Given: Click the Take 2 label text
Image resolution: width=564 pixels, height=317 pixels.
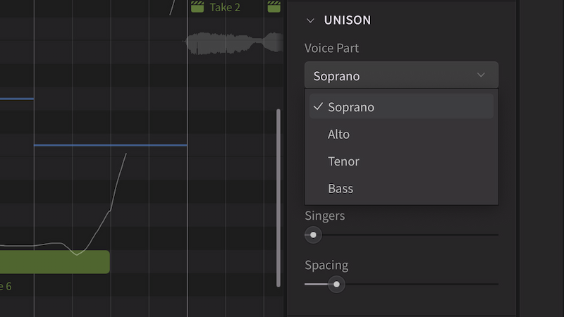Looking at the screenshot, I should 225,8.
